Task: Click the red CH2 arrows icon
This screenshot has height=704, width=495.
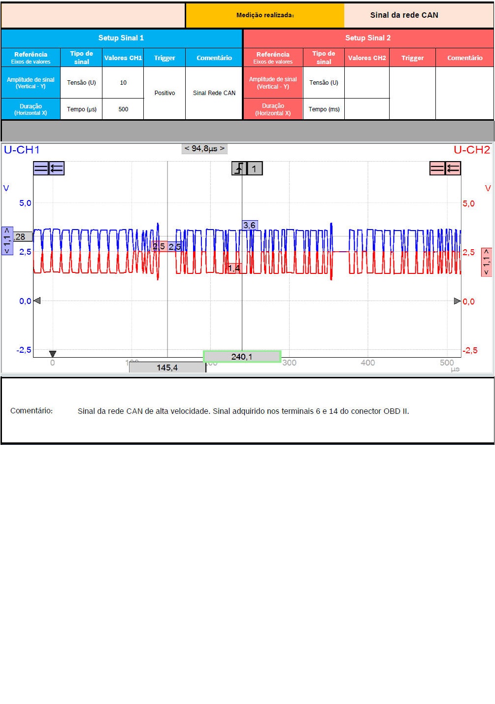Action: (x=453, y=168)
